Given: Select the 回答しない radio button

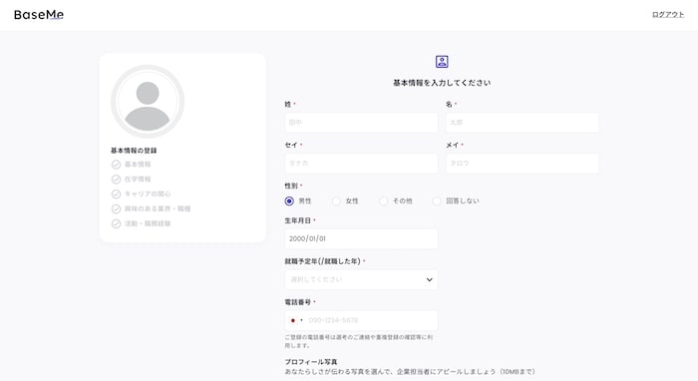Looking at the screenshot, I should [437, 201].
